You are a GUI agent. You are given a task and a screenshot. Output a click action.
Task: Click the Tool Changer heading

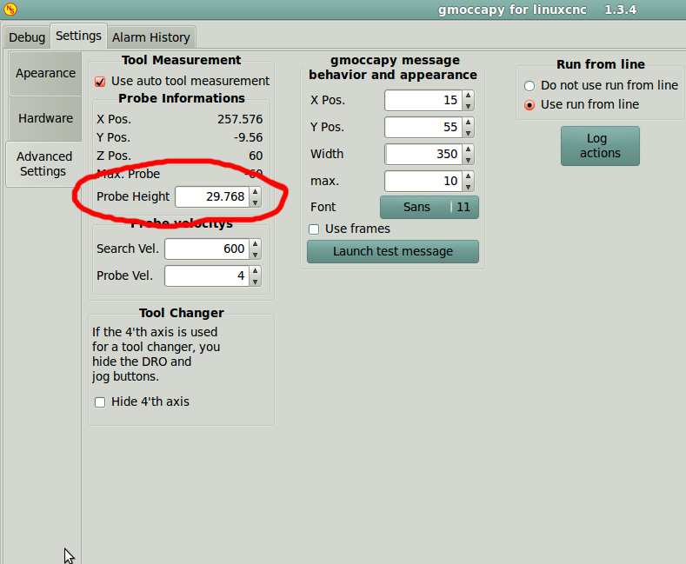[182, 313]
